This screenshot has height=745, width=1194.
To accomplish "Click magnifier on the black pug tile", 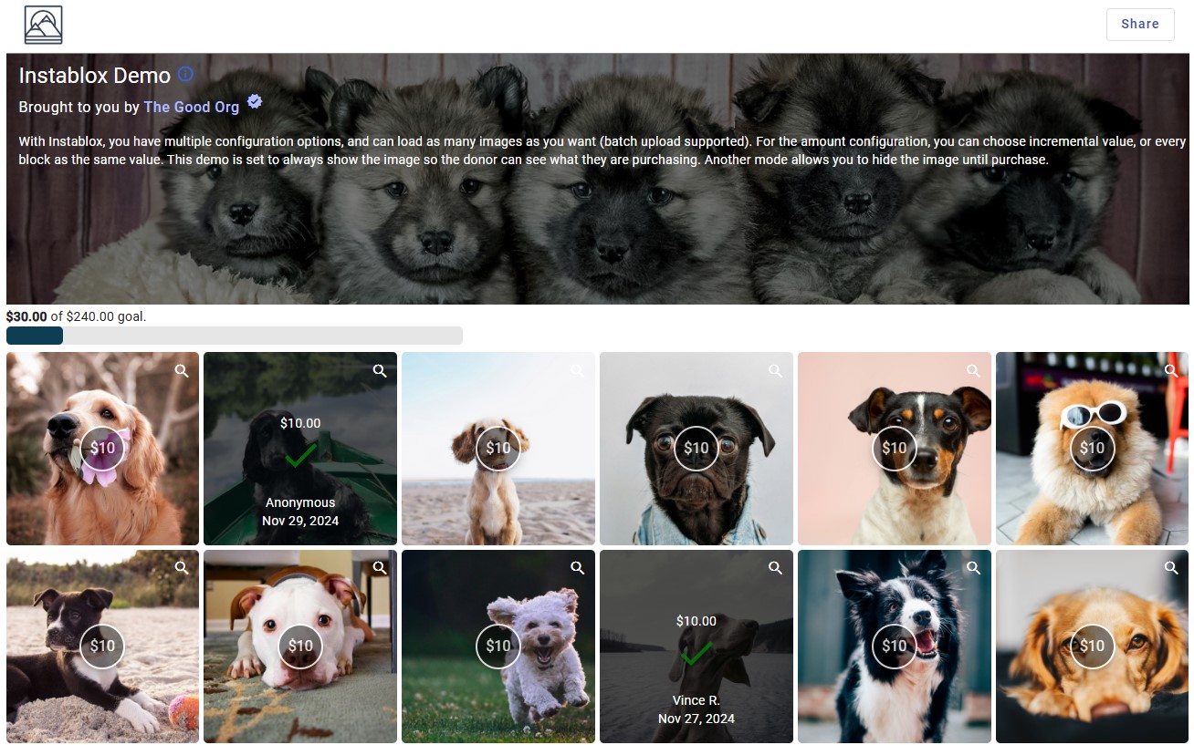I will tap(775, 371).
